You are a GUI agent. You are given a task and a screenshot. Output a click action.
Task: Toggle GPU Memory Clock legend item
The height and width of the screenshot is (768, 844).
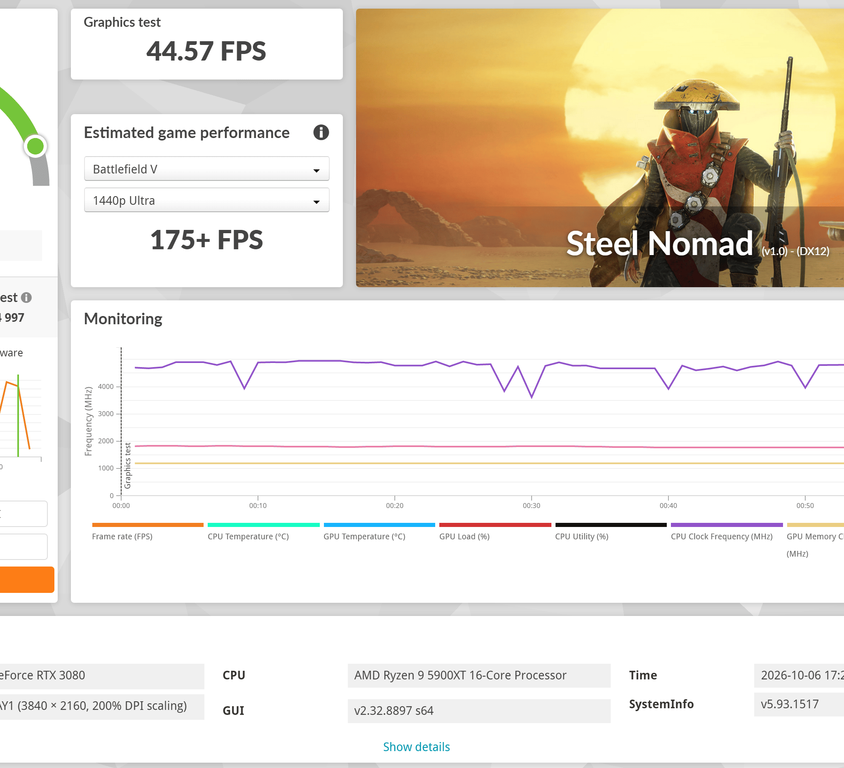[x=816, y=541]
